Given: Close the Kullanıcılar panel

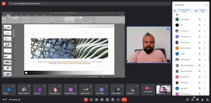Looking at the screenshot, I should click(x=206, y=5).
